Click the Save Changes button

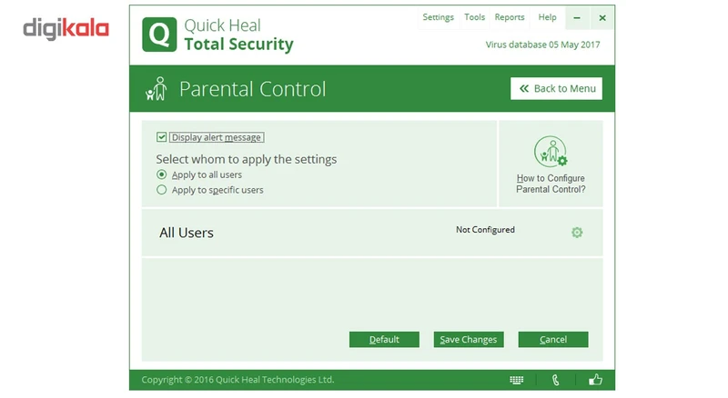click(469, 339)
